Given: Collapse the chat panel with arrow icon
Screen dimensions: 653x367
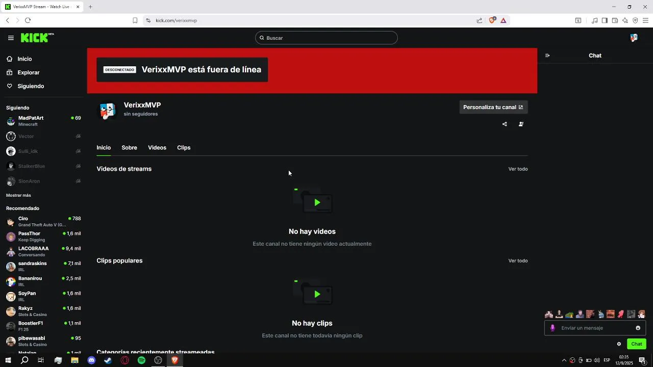Looking at the screenshot, I should (x=547, y=56).
